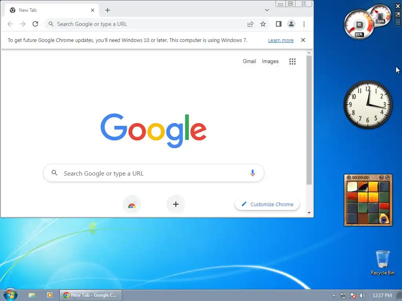402x301 pixels.
Task: Toggle larger size of CPU meter gadget
Action: [398, 15]
